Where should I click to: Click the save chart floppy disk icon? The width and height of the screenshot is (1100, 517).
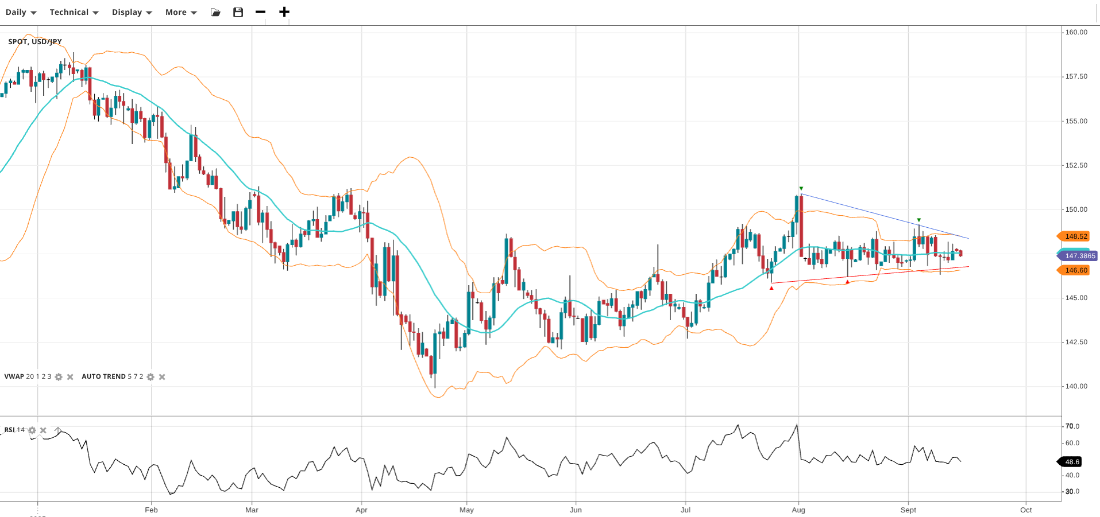[238, 12]
